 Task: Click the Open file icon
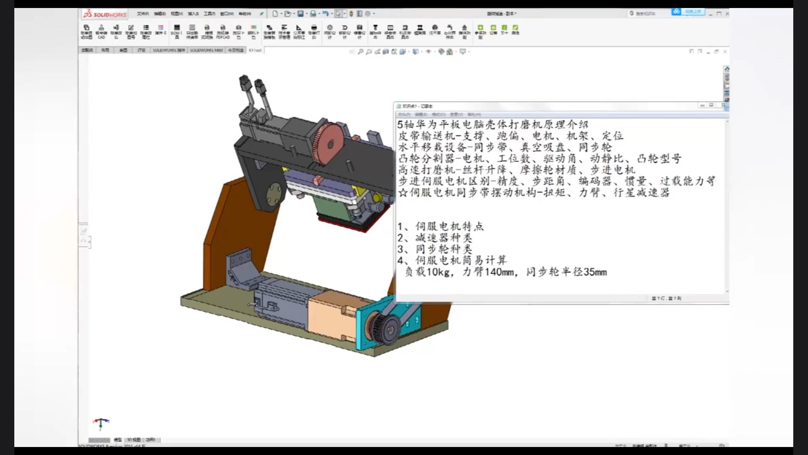pyautogui.click(x=287, y=13)
